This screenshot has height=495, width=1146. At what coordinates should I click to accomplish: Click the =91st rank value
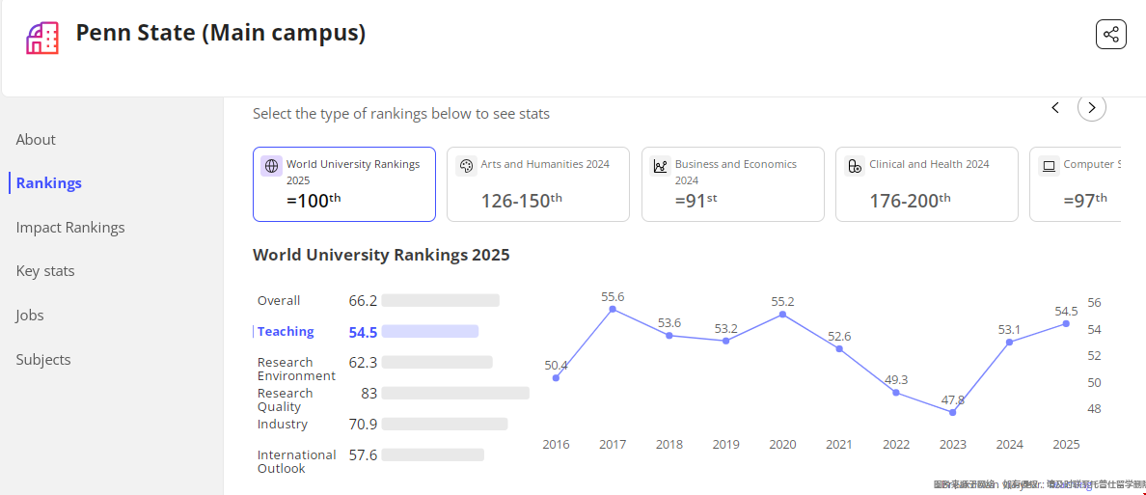[696, 201]
